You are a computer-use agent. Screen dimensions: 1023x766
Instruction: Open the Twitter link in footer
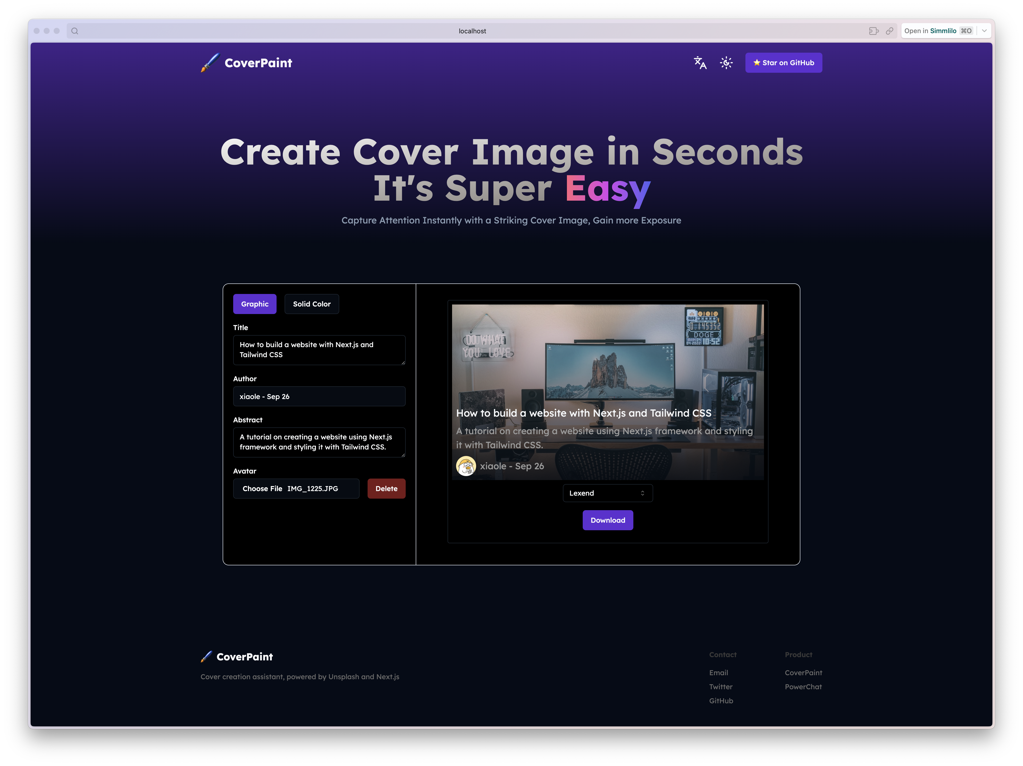[721, 686]
